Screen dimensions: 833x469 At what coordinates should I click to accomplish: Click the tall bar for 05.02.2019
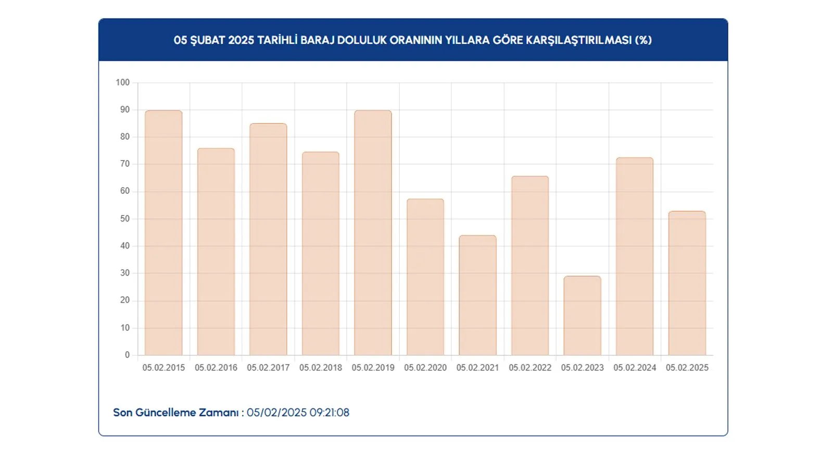tap(373, 233)
